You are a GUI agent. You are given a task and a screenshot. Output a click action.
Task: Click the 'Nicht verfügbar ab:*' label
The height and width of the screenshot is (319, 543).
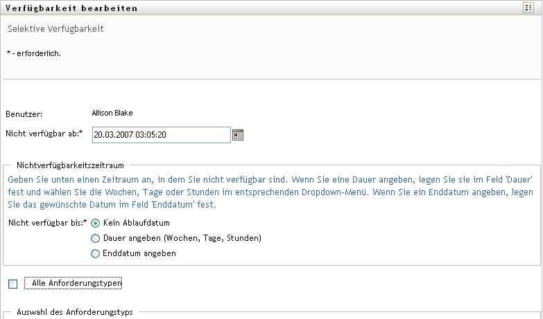(44, 134)
